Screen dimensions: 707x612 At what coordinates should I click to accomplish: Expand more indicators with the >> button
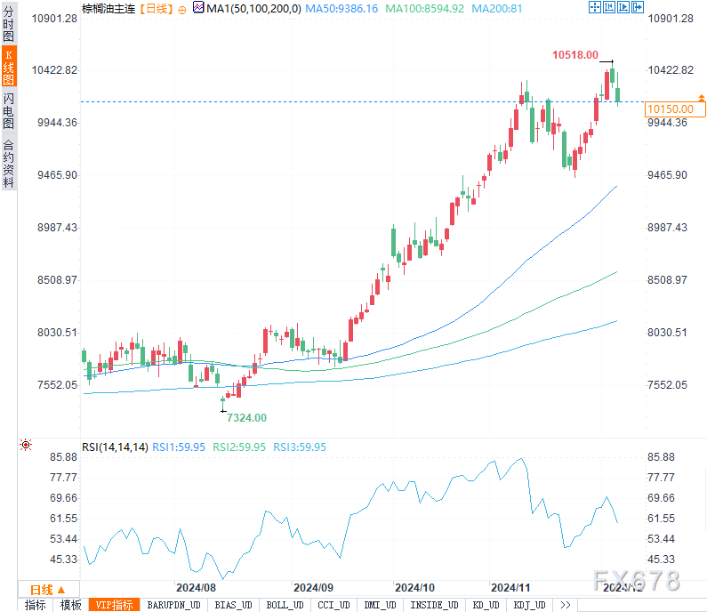coord(565,605)
